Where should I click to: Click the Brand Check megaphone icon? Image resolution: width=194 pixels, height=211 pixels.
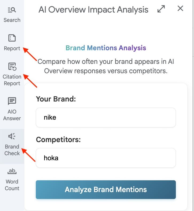click(x=12, y=136)
